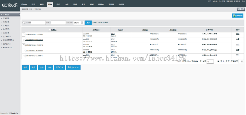
Task: Sort by the 收货人 column header
Action: click(121, 30)
